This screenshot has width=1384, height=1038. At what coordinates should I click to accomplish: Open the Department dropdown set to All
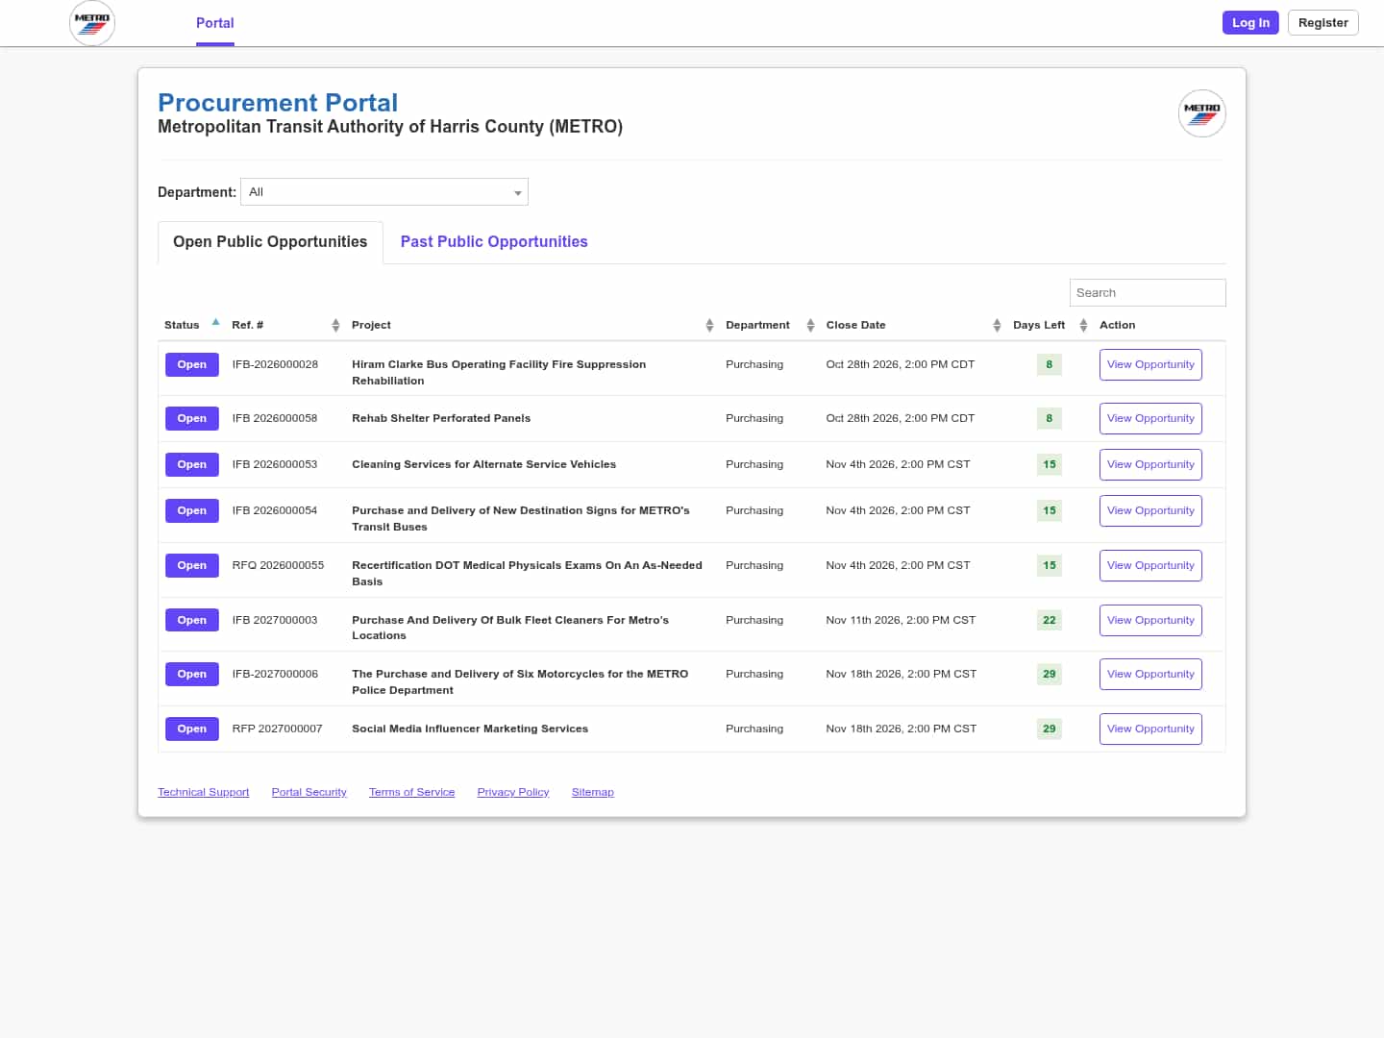tap(384, 192)
